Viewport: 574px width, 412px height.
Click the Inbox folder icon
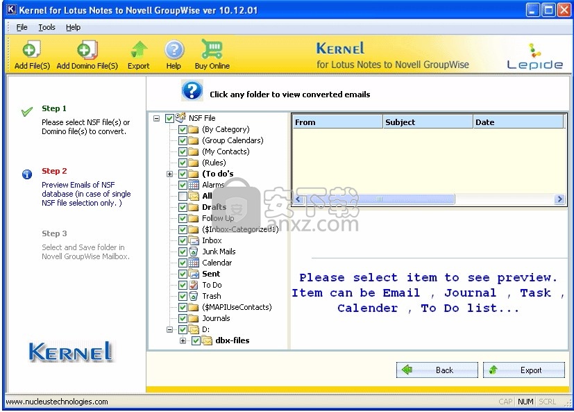[x=193, y=240]
